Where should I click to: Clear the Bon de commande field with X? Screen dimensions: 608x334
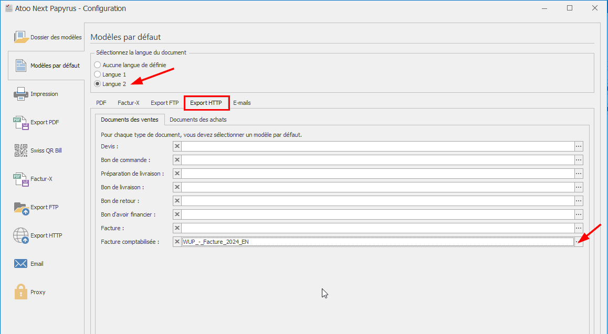pos(177,160)
